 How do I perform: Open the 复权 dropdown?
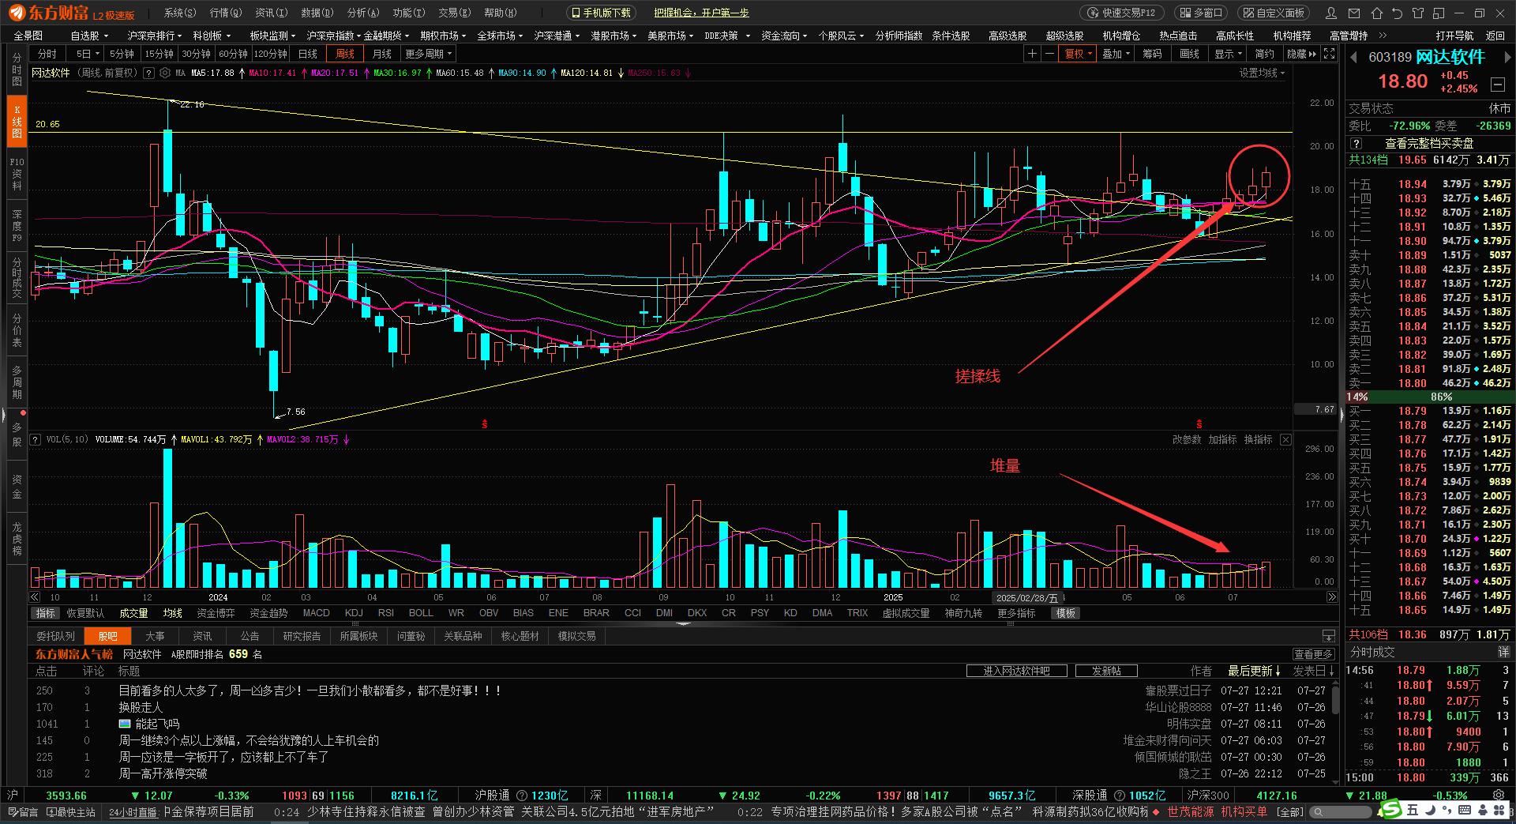point(1079,54)
